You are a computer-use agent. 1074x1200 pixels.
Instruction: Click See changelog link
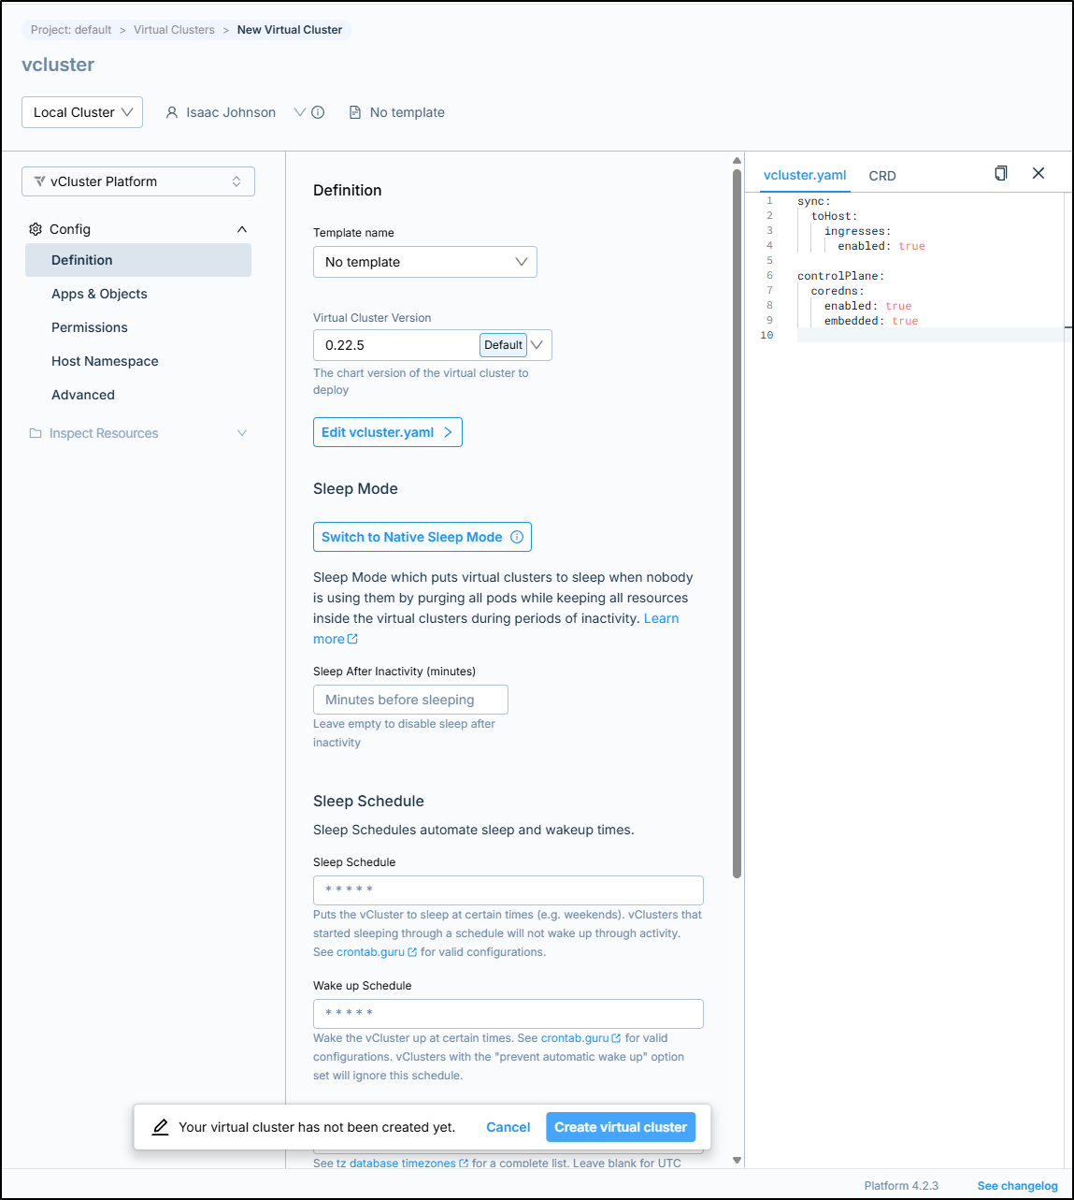tap(1018, 1186)
